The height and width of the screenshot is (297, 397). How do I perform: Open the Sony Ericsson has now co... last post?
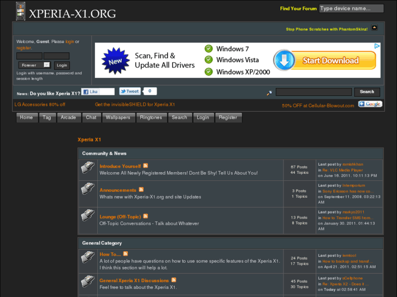[348, 191]
